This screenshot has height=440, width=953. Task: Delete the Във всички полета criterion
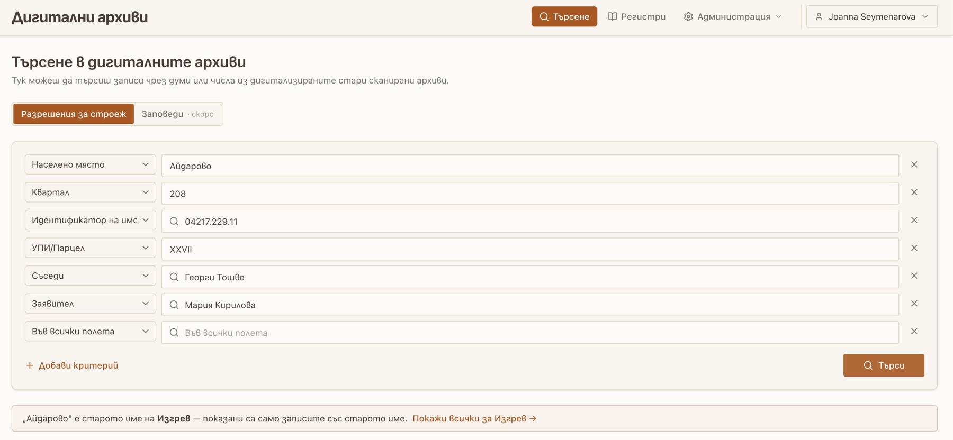pos(914,332)
